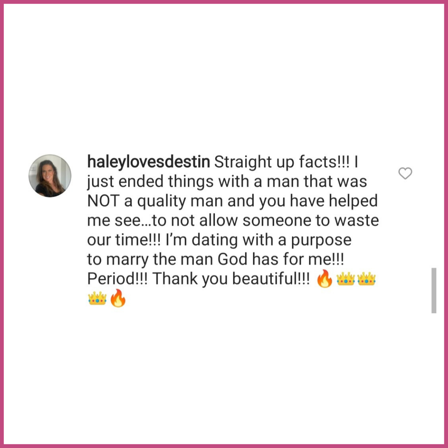Click the gray vertical scrollbar thumb

point(434,290)
